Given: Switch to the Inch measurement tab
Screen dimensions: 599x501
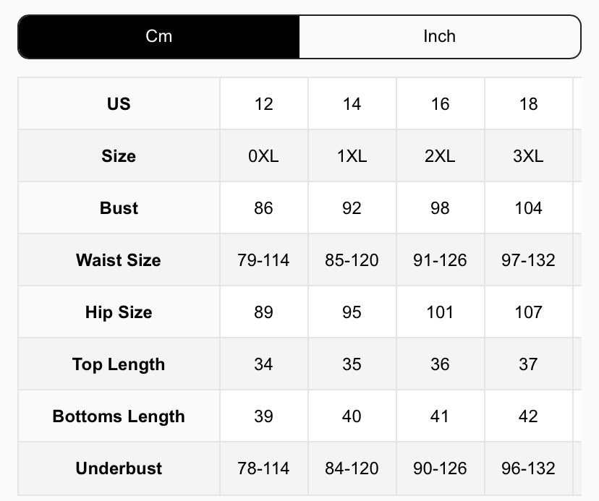Looking at the screenshot, I should [439, 36].
